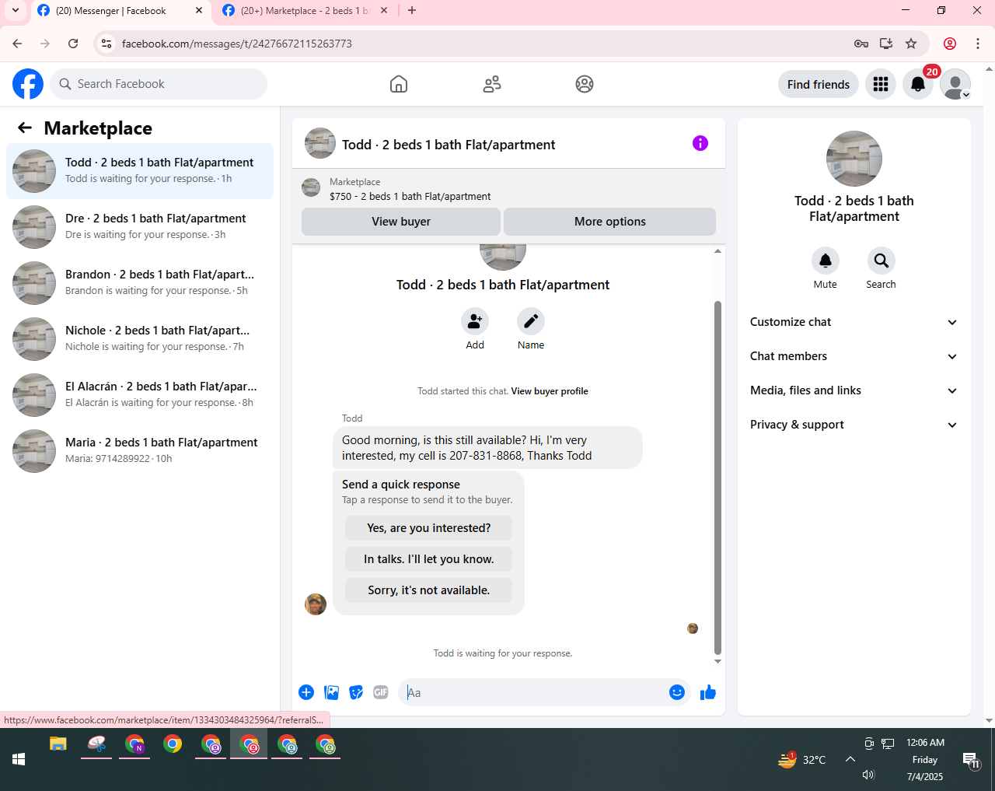Reload the page in browser toolbar
Viewport: 995px width, 791px height.
[73, 44]
